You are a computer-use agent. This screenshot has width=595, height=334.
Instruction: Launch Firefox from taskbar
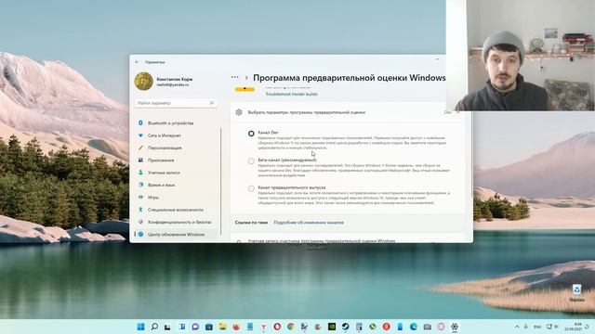coord(236,327)
